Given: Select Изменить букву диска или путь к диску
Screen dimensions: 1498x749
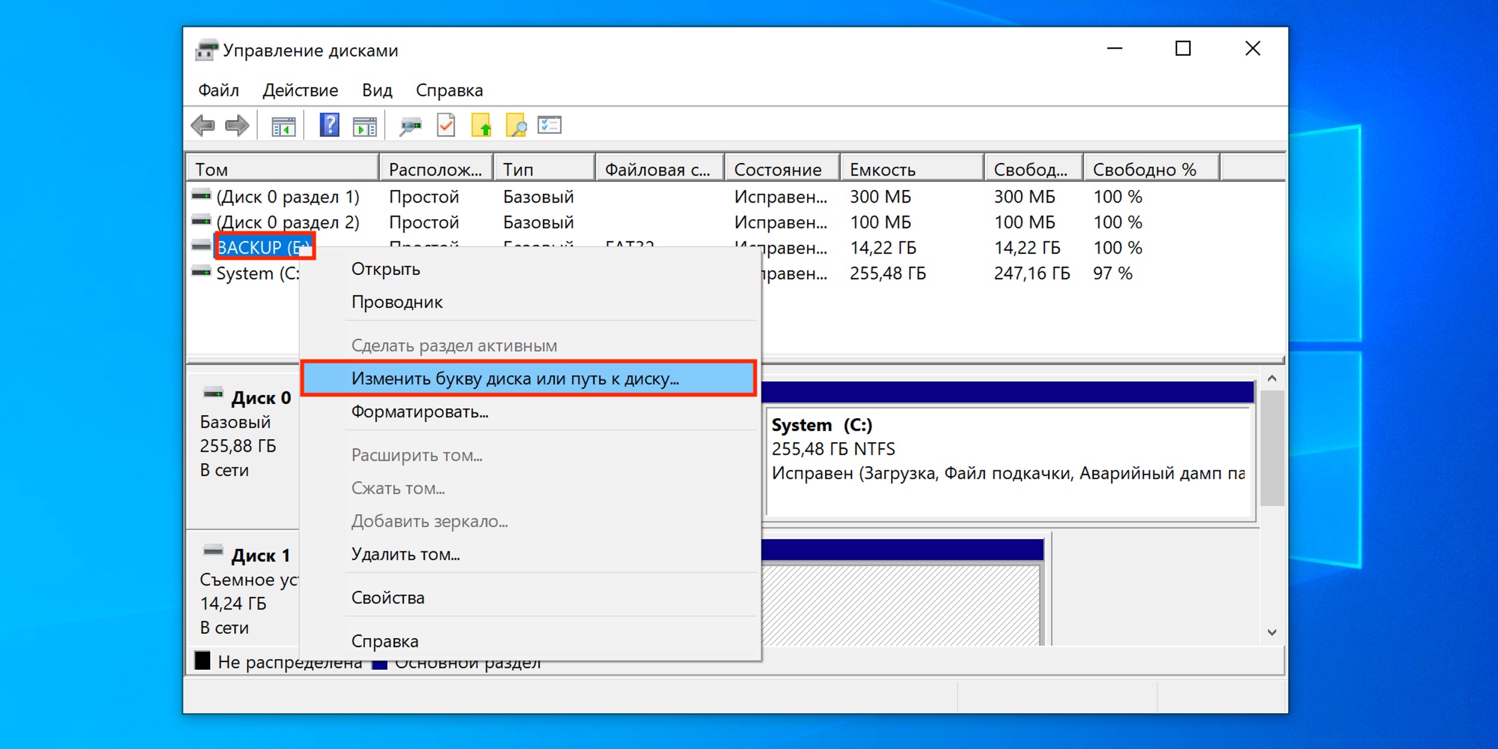Looking at the screenshot, I should click(x=529, y=378).
